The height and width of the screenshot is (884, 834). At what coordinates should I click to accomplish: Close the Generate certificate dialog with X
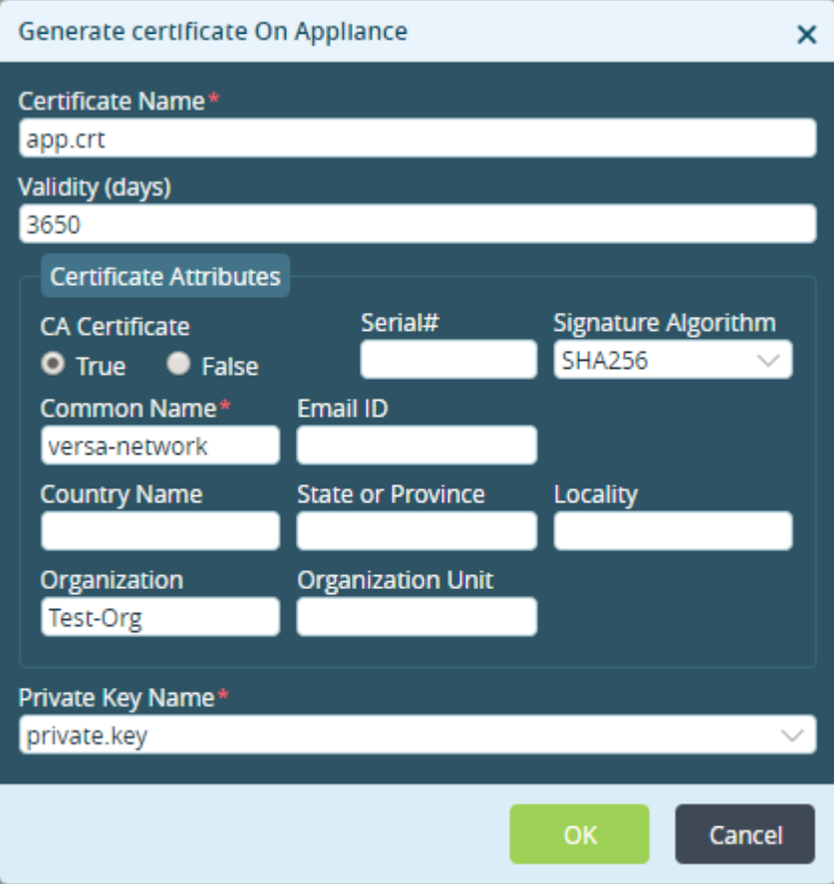806,35
